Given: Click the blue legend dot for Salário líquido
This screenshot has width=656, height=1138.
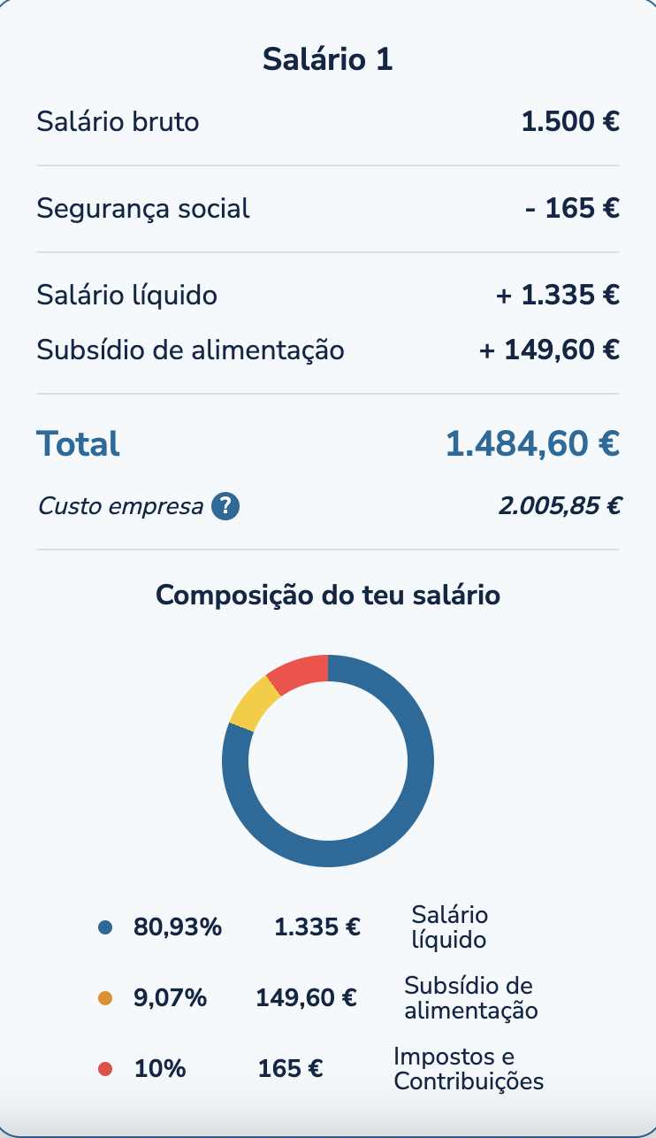Looking at the screenshot, I should pyautogui.click(x=106, y=927).
